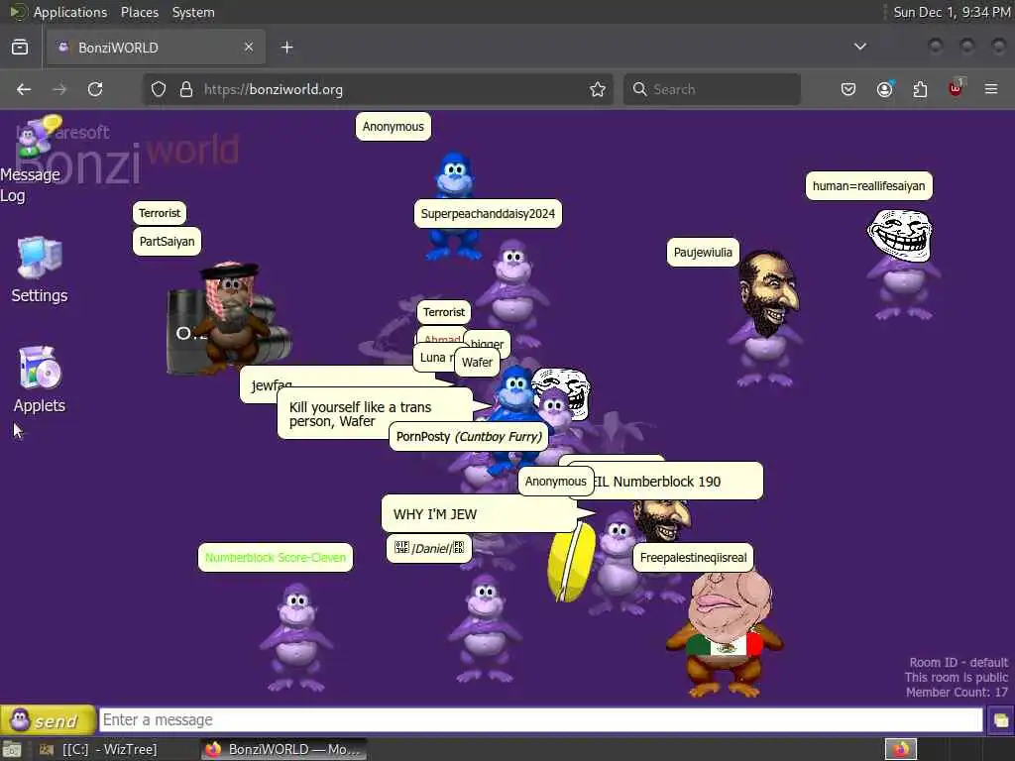1015x761 pixels.
Task: Click the Member Count: 17 text
Action: [x=957, y=693]
